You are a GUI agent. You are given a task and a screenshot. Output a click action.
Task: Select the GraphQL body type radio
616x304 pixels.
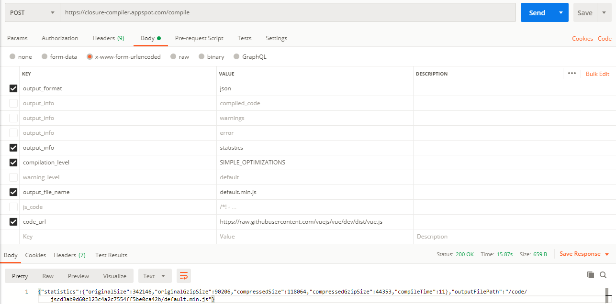click(x=236, y=56)
